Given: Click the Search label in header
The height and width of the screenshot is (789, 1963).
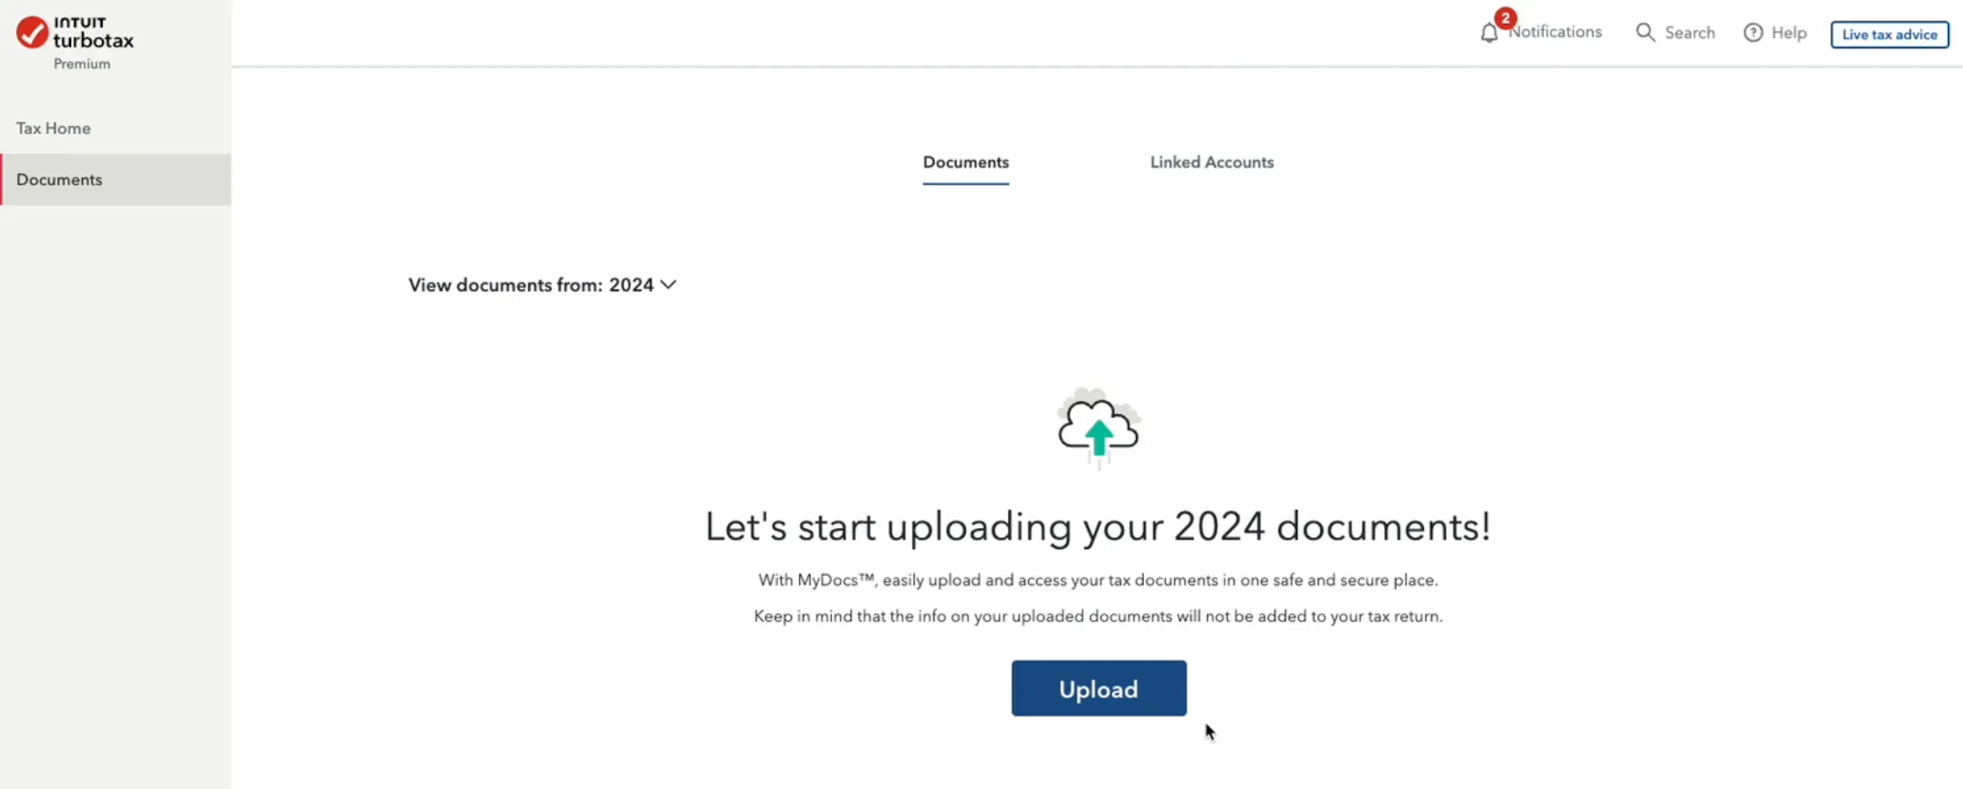Looking at the screenshot, I should tap(1690, 33).
